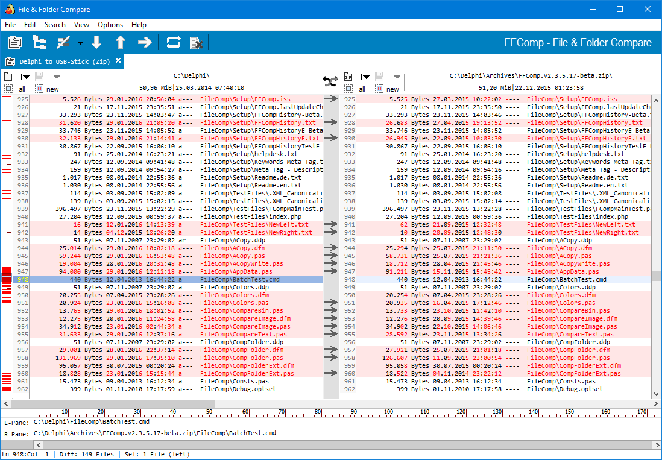Image resolution: width=662 pixels, height=460 pixels.
Task: Open the Options menu
Action: pyautogui.click(x=110, y=25)
